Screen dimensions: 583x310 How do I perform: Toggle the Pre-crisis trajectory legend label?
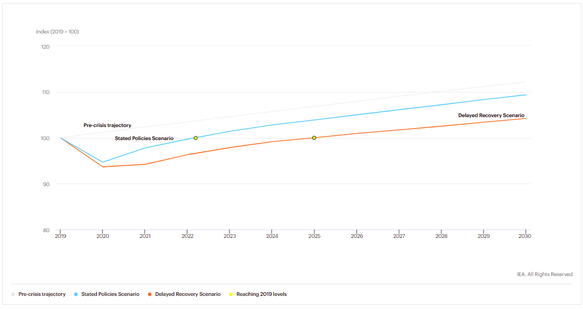tap(42, 294)
